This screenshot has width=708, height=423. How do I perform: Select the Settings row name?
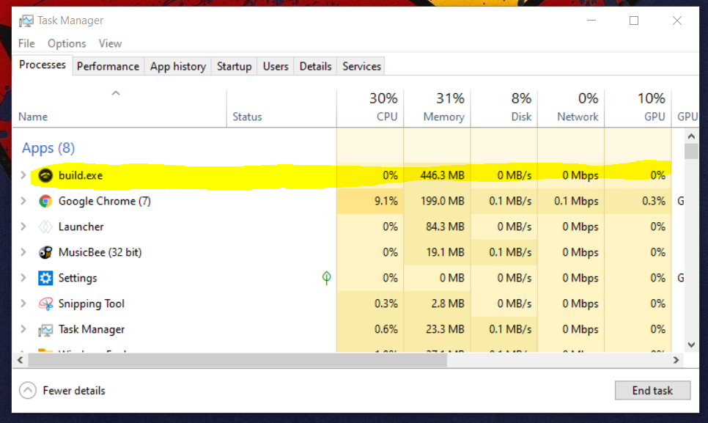coord(78,278)
